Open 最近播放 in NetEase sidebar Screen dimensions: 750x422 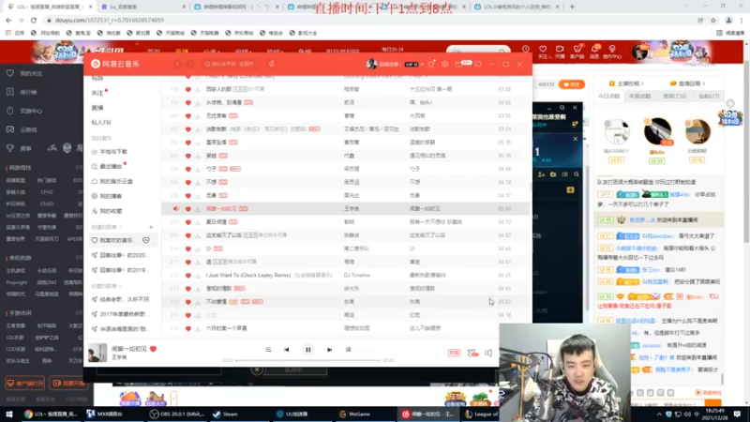click(x=108, y=167)
